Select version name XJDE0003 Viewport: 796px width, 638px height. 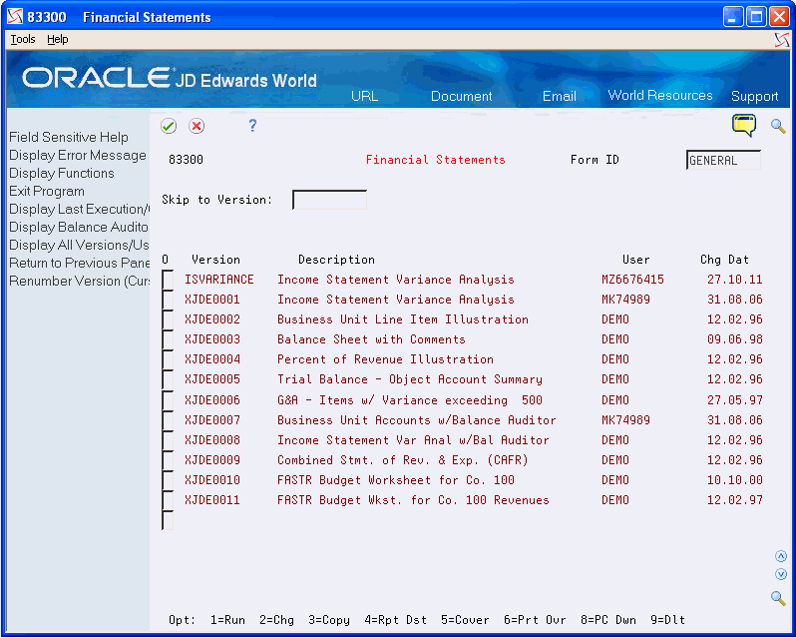212,339
